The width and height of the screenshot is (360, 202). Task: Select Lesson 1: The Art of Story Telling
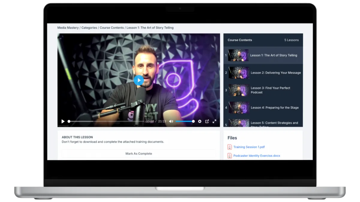pos(263,55)
